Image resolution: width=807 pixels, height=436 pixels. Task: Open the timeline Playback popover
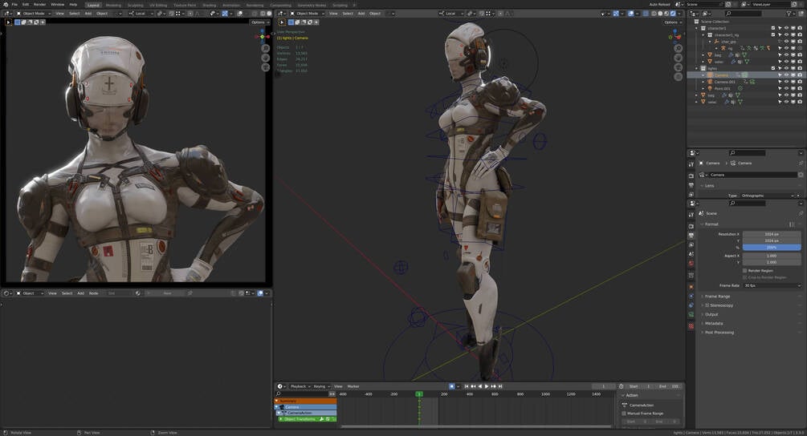pyautogui.click(x=300, y=386)
